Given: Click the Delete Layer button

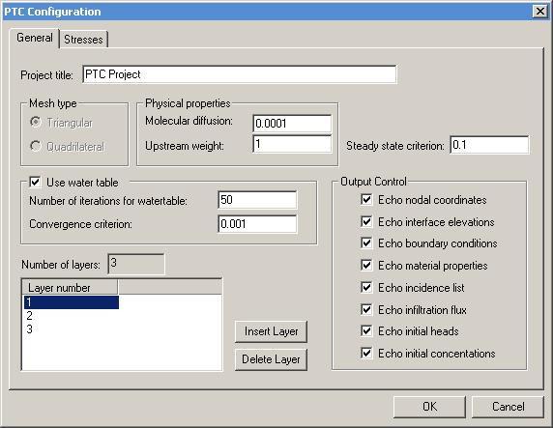Looking at the screenshot, I should coord(271,359).
